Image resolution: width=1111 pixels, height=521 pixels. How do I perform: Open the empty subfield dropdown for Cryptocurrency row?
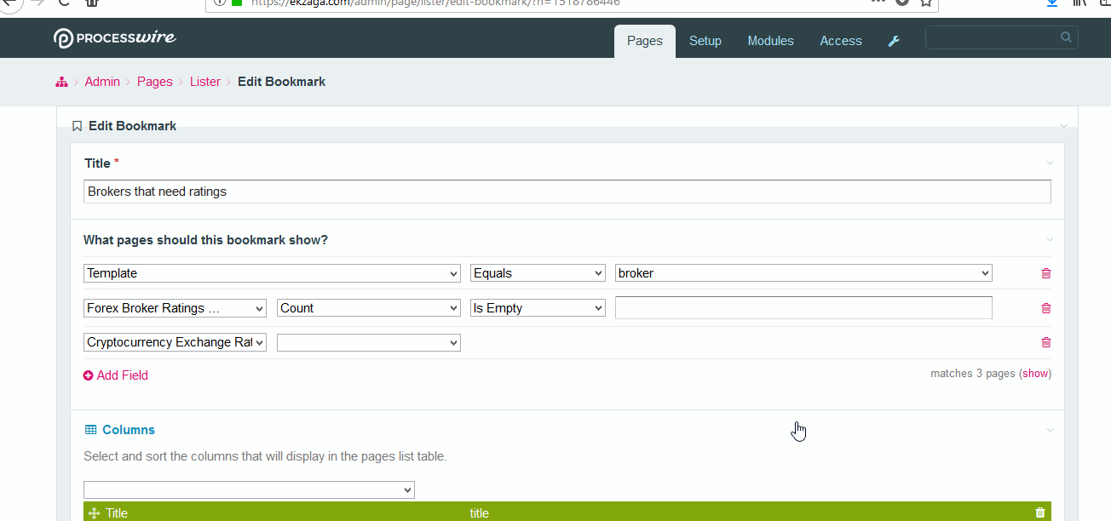tap(369, 342)
